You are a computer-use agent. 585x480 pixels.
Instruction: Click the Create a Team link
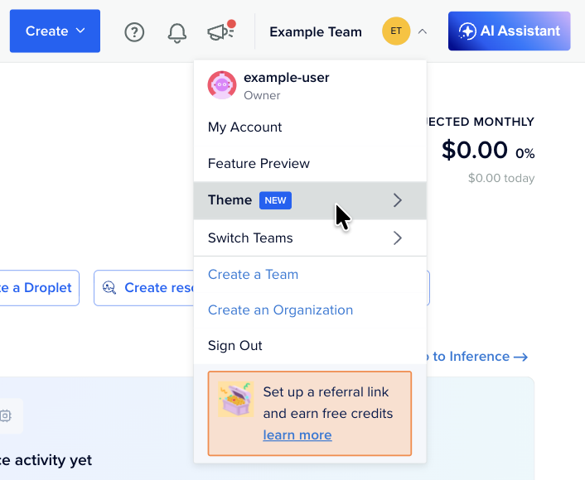click(253, 274)
